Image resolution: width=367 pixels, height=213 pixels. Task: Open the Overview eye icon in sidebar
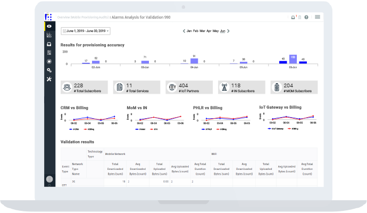pyautogui.click(x=49, y=26)
